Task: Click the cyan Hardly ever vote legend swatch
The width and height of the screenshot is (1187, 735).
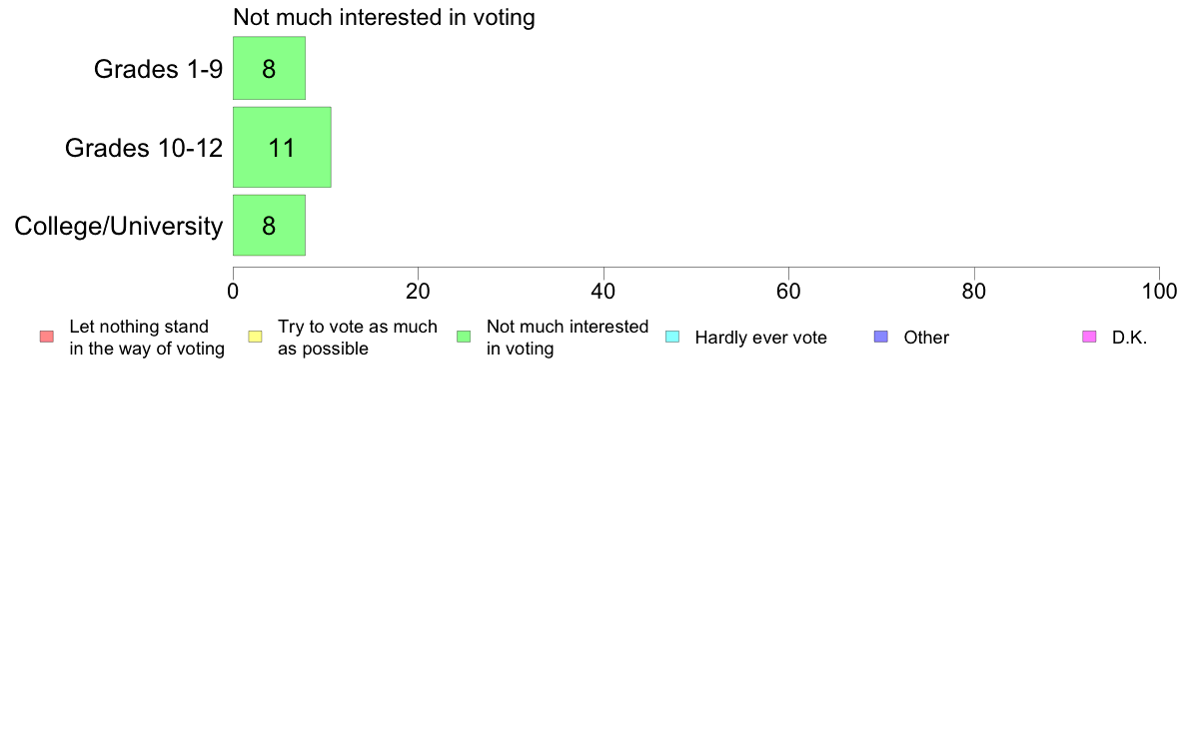Action: coord(672,337)
